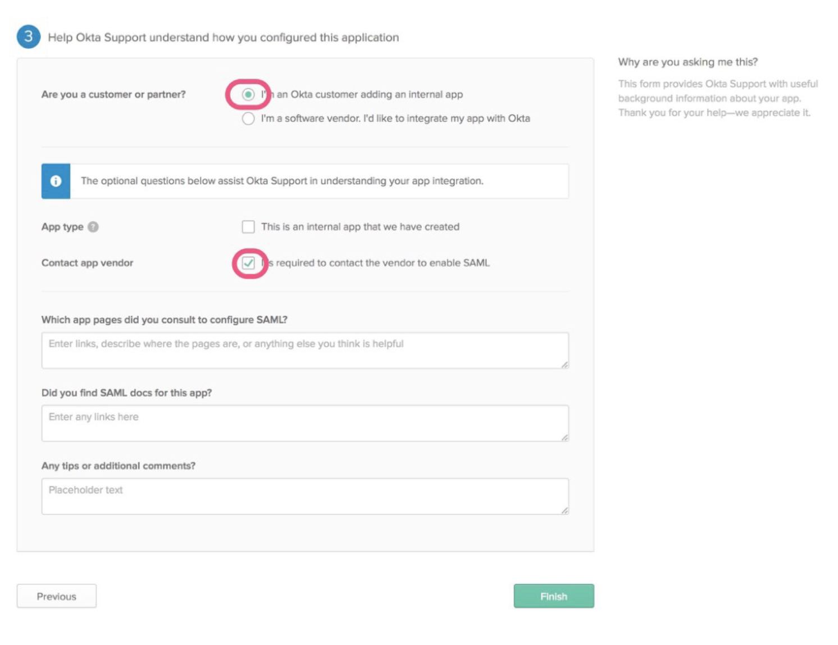This screenshot has height=645, width=838.
Task: Check the internal app we created checkbox
Action: [x=248, y=227]
